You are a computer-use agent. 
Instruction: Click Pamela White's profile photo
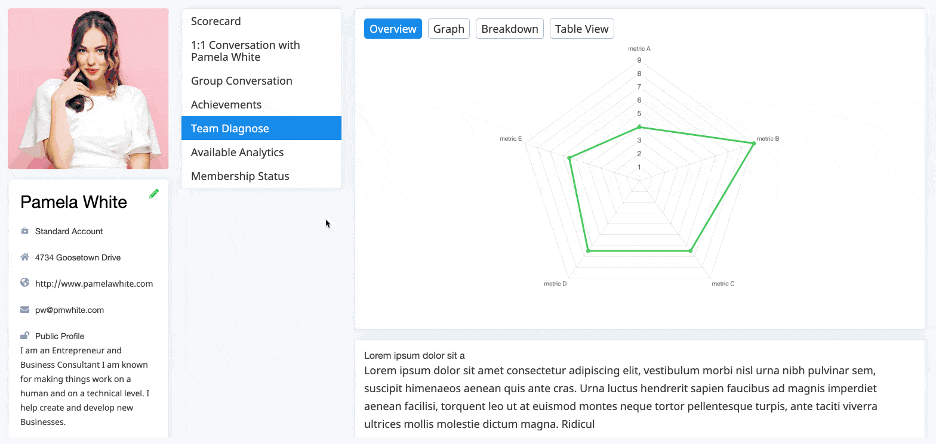point(88,89)
